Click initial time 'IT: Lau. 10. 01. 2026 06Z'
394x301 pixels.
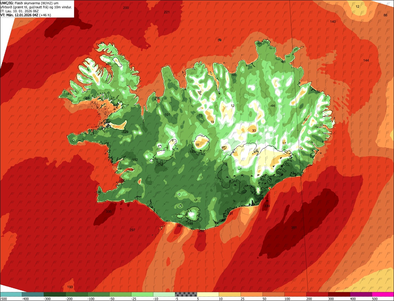[x=19, y=11]
